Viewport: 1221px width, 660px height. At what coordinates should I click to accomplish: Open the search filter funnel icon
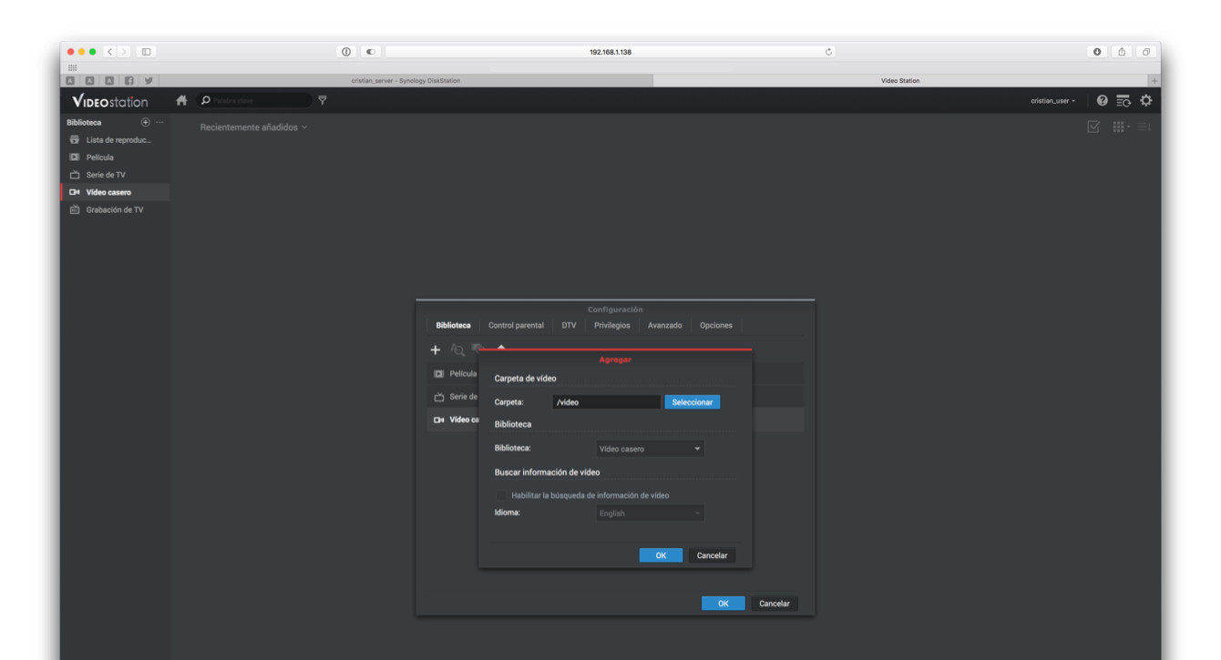tap(322, 100)
